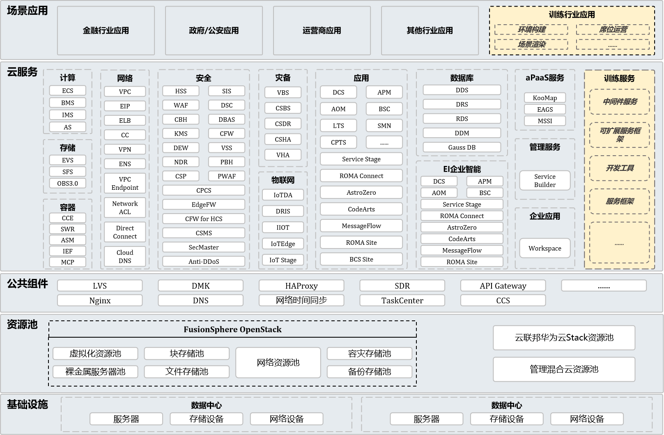Viewport: 664px width, 435px height.
Task: Select the KooMap box
Action: pos(545,98)
